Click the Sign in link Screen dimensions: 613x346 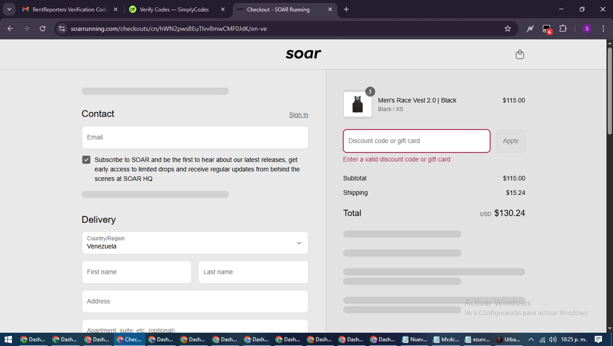click(x=298, y=115)
